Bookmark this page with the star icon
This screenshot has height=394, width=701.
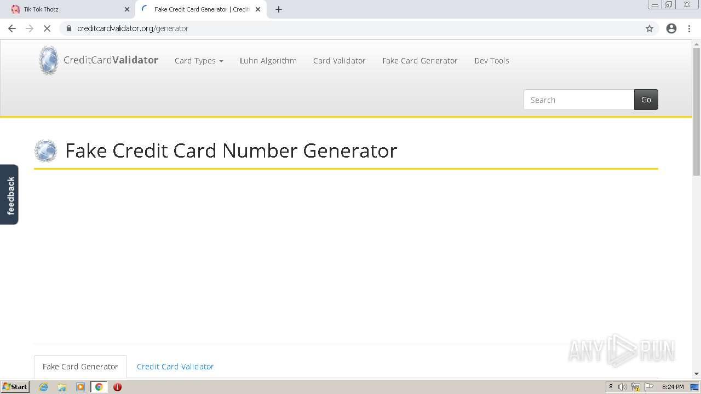650,28
